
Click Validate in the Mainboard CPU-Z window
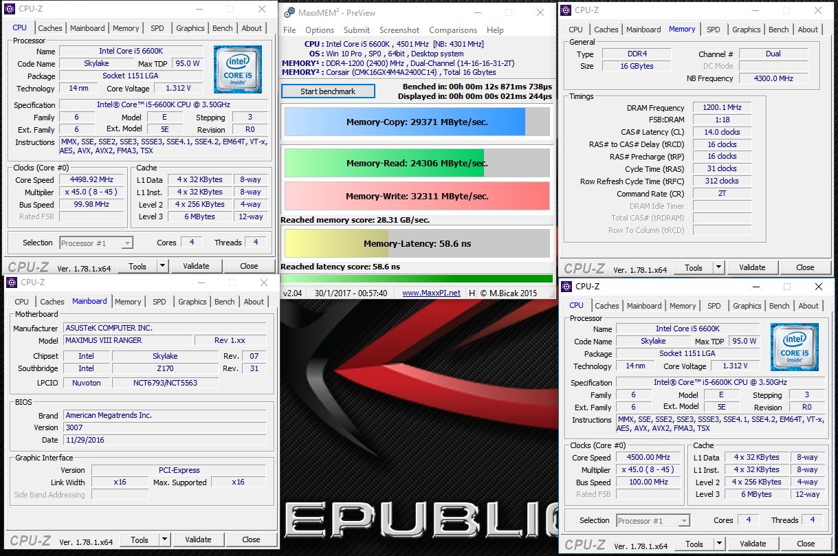(x=198, y=540)
